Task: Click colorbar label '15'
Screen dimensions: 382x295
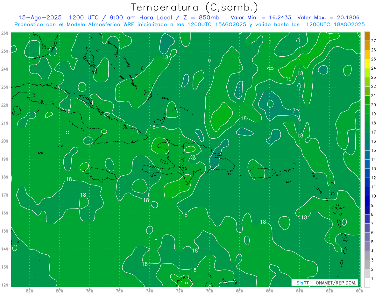Action: pos(374,150)
